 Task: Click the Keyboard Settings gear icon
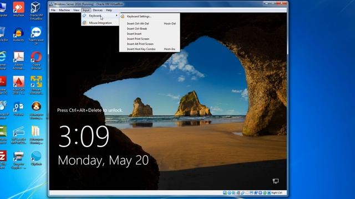[x=123, y=16]
